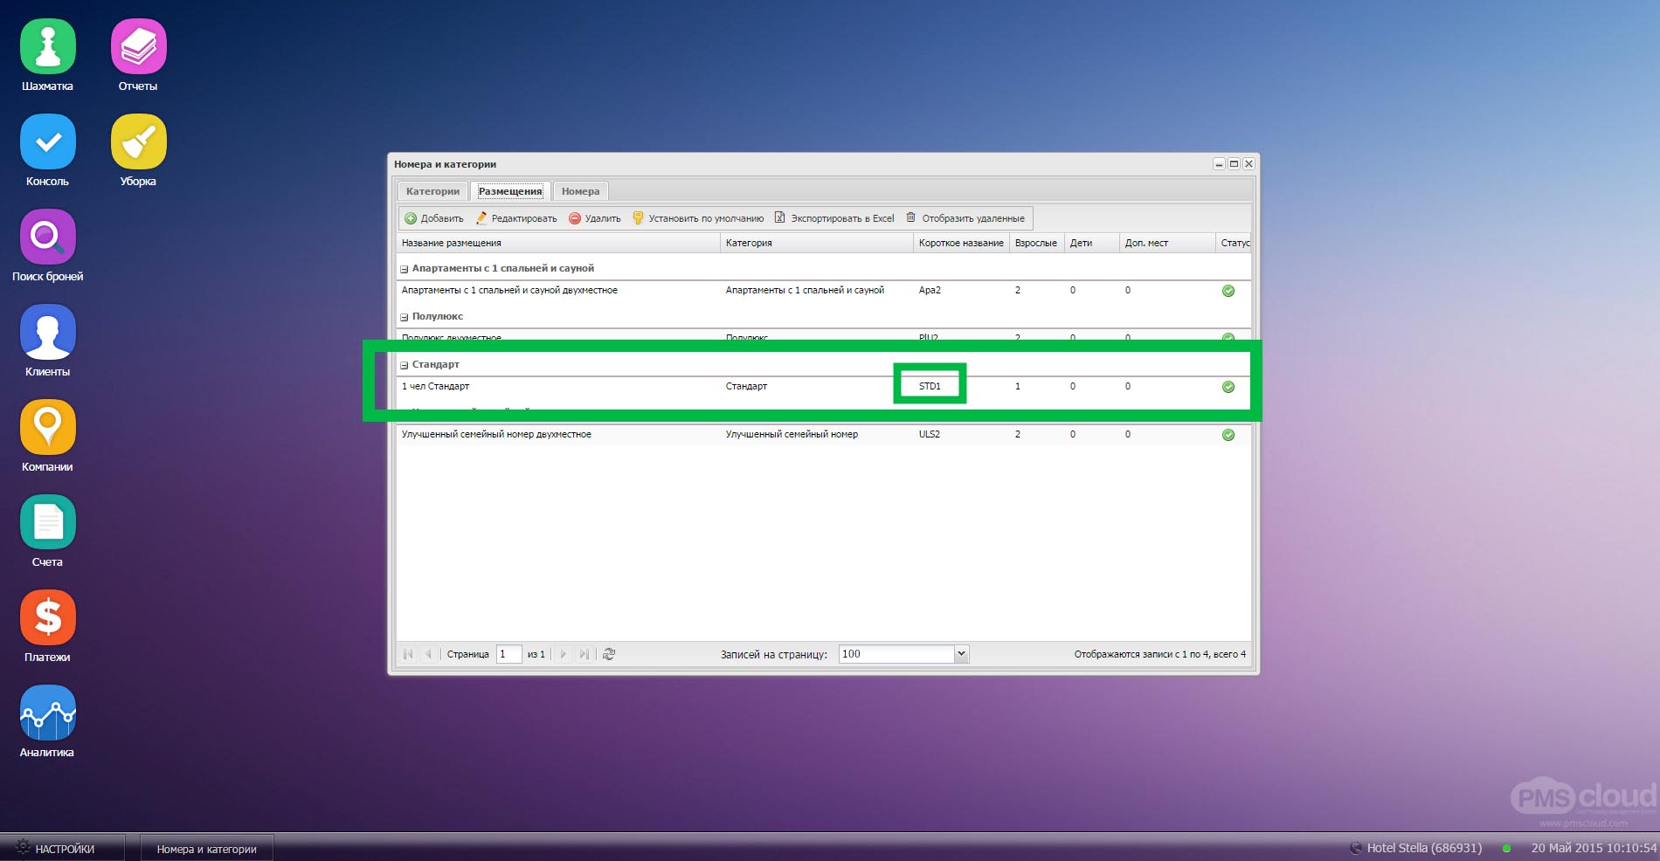Click green status icon for ULS2 row

click(1228, 435)
